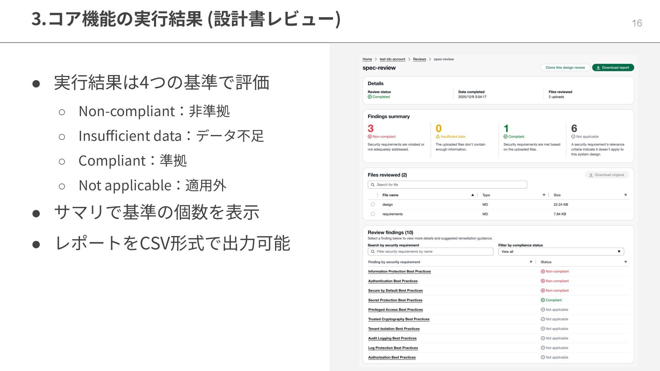Viewport: 660px width, 371px height.
Task: Click the Search for file field
Action: (x=447, y=185)
